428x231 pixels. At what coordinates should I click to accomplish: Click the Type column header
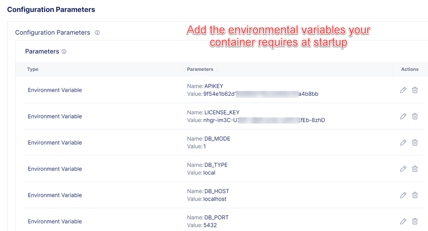33,69
